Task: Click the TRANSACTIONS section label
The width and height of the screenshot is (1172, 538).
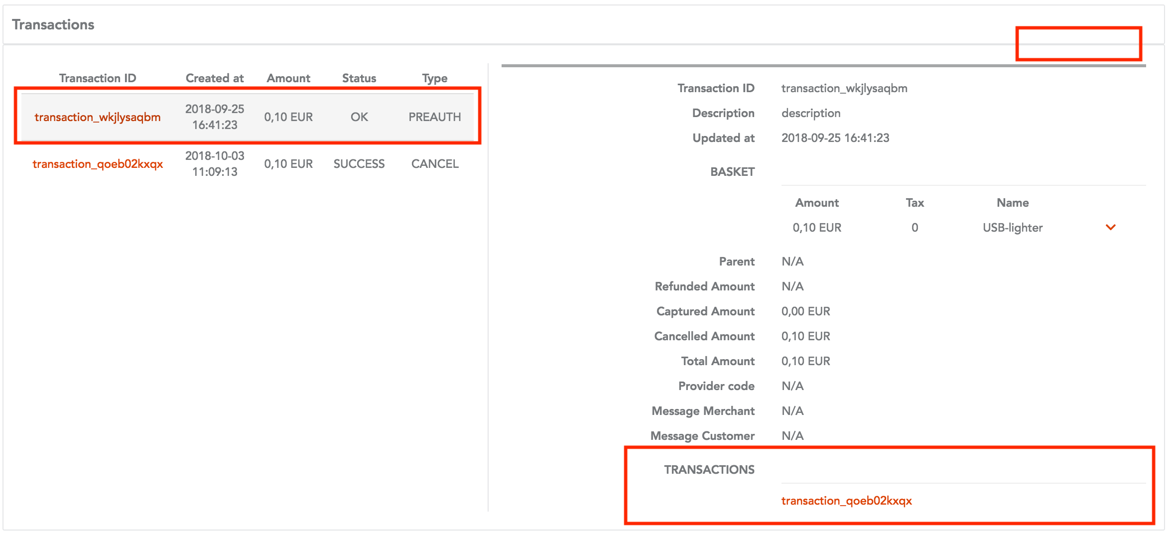Action: pos(709,470)
